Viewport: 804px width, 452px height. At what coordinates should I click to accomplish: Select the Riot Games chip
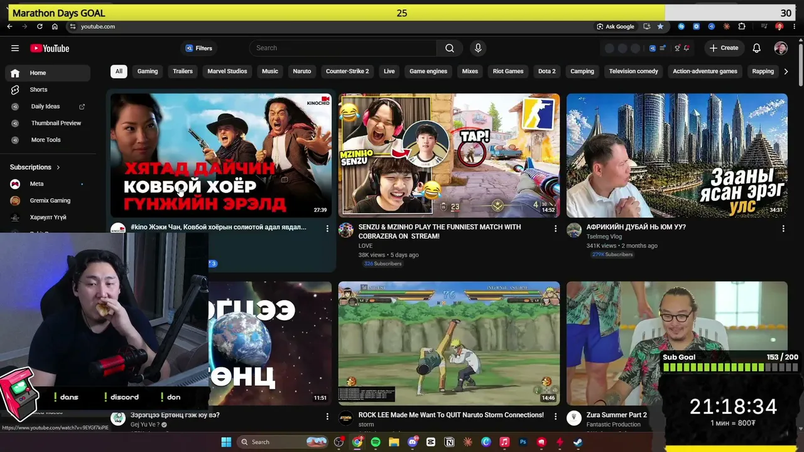pyautogui.click(x=508, y=72)
